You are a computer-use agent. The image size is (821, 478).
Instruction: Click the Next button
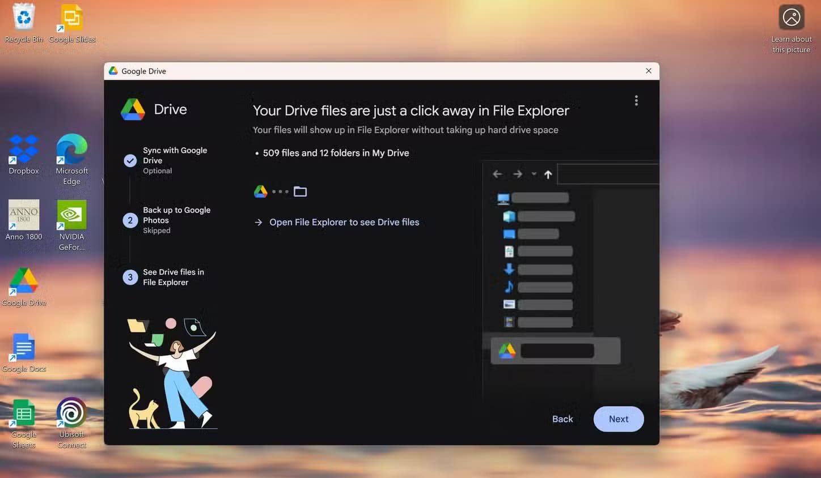(618, 419)
